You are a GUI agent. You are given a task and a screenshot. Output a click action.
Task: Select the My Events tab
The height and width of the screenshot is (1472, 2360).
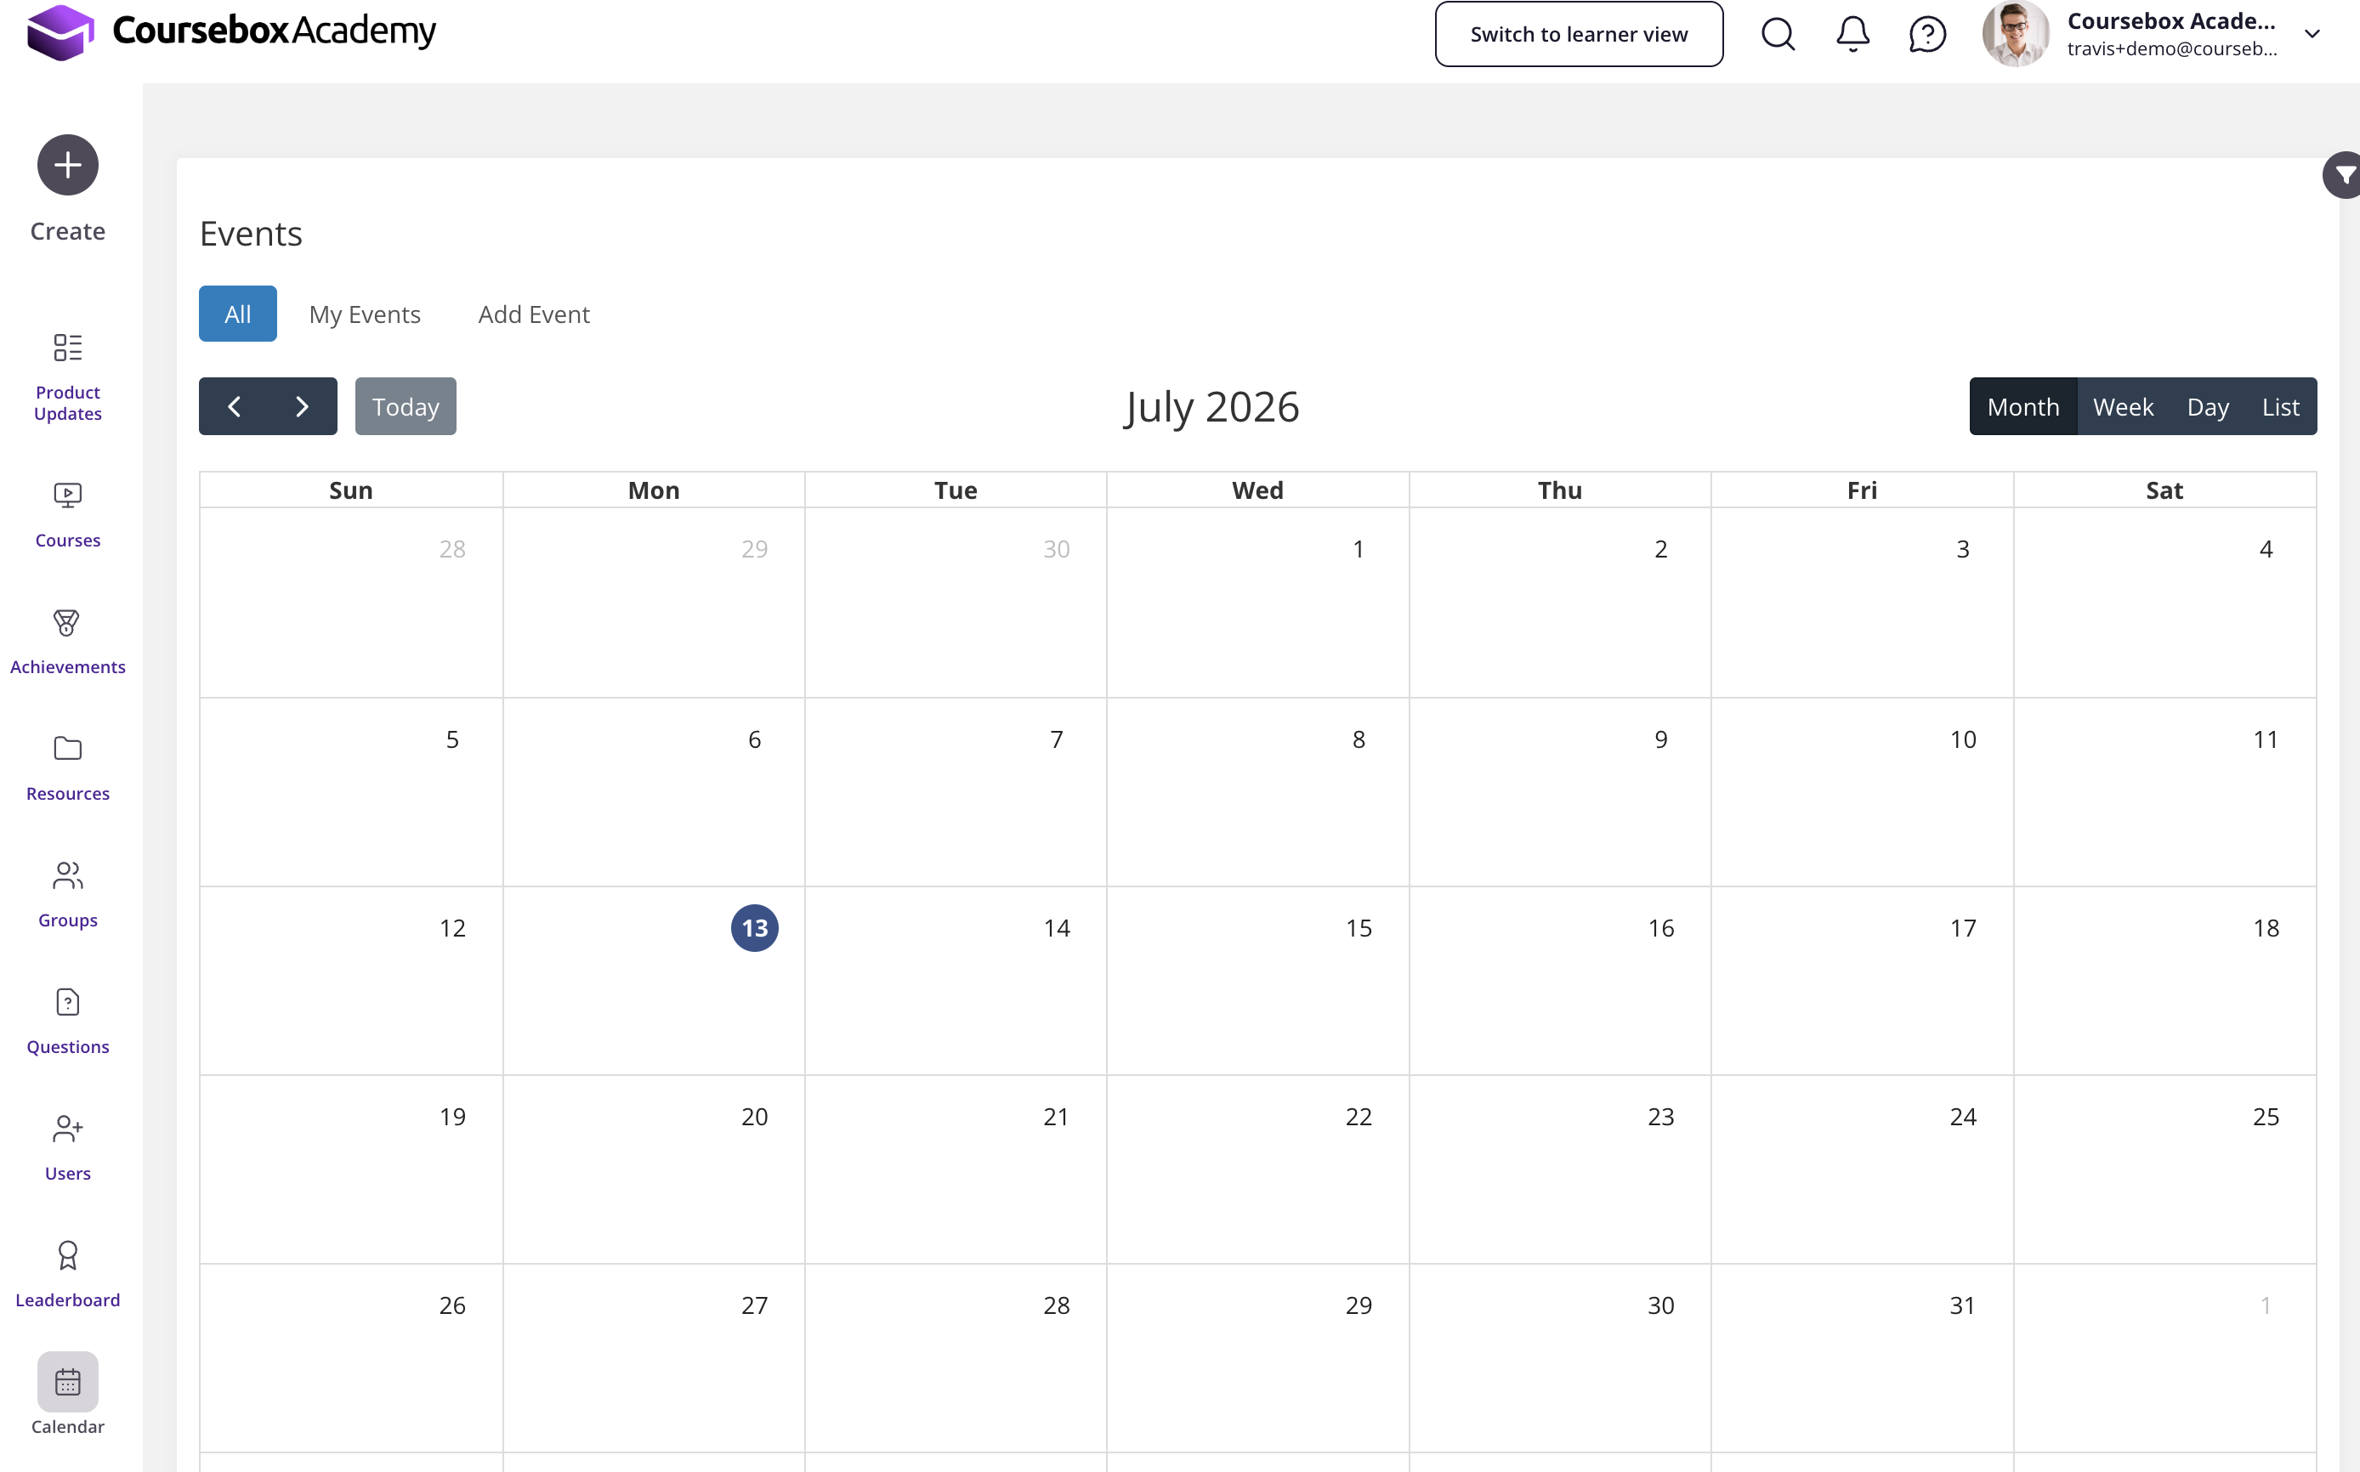[x=365, y=314]
